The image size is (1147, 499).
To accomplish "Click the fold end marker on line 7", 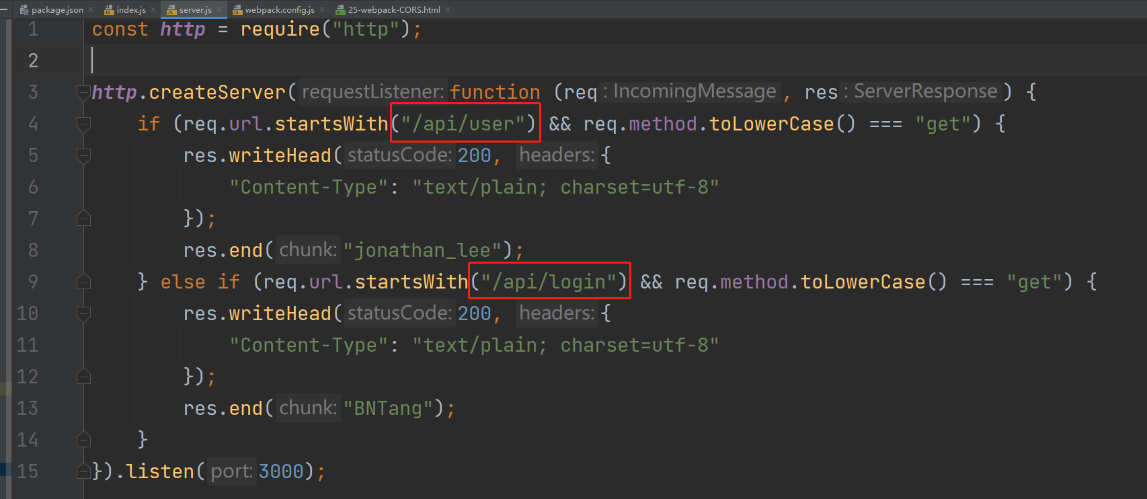I will coord(83,219).
